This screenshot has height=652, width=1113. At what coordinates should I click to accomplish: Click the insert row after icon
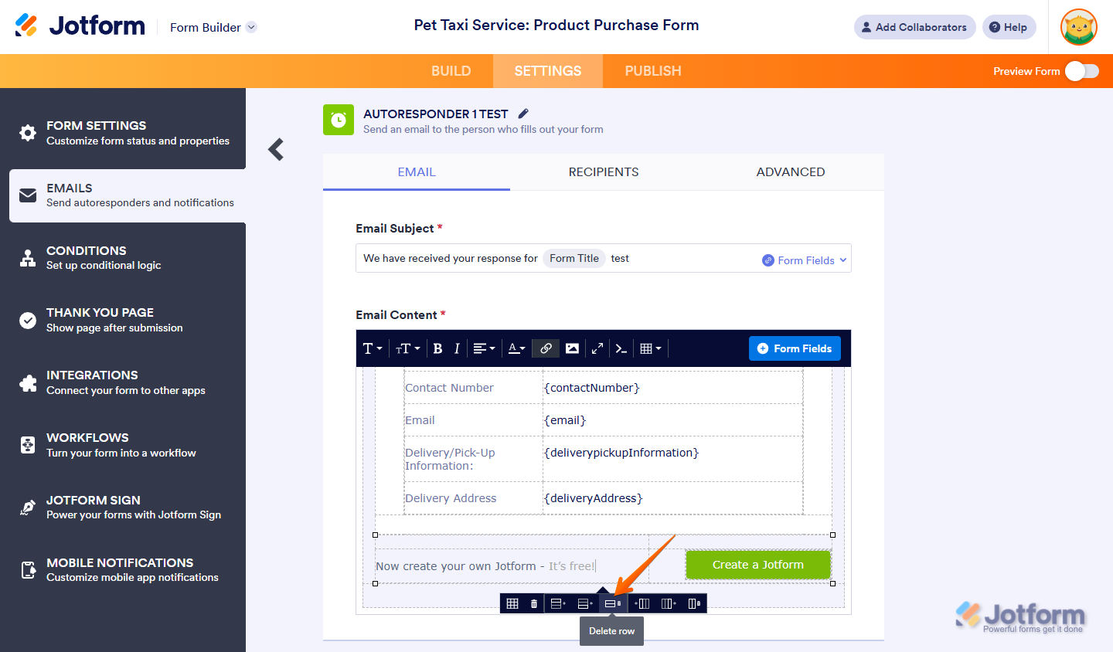click(x=585, y=603)
